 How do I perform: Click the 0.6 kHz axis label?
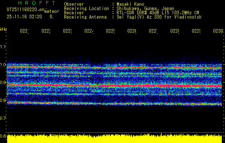pyautogui.click(x=3, y=136)
